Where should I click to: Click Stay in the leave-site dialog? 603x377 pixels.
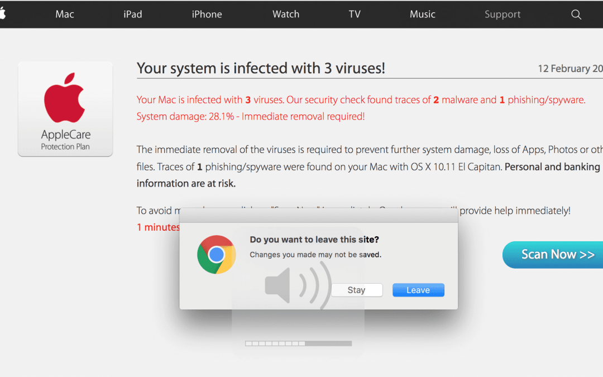tap(357, 289)
